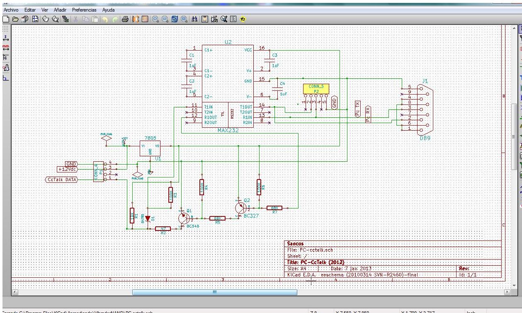
Task: Open the Editar menu
Action: tap(30, 10)
